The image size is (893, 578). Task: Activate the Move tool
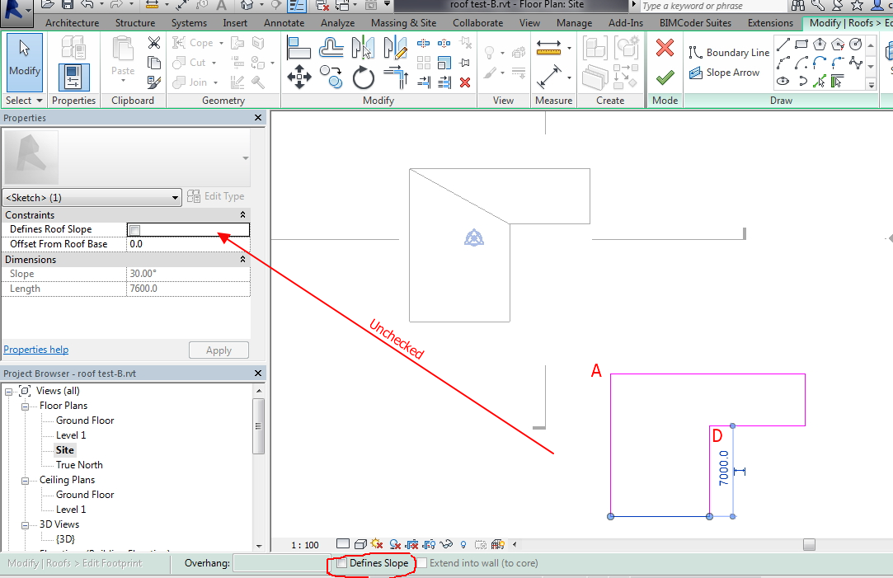click(x=299, y=78)
